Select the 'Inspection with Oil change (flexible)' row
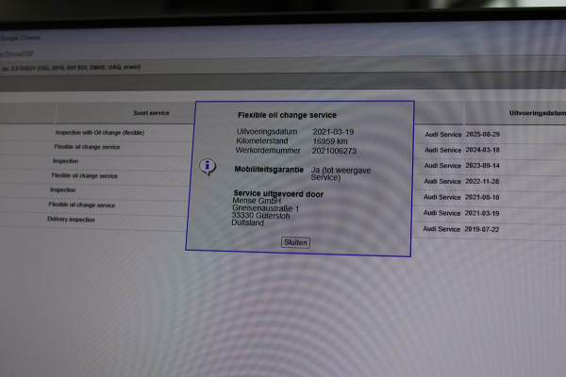566x377 pixels. pyautogui.click(x=100, y=132)
